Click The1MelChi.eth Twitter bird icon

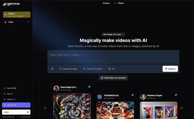(x=133, y=95)
